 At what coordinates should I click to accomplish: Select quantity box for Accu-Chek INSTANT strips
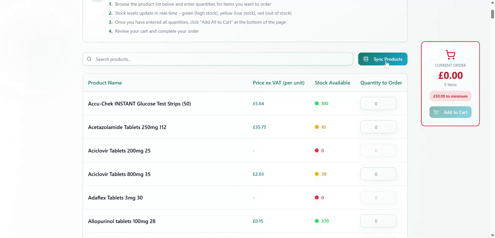tap(378, 104)
